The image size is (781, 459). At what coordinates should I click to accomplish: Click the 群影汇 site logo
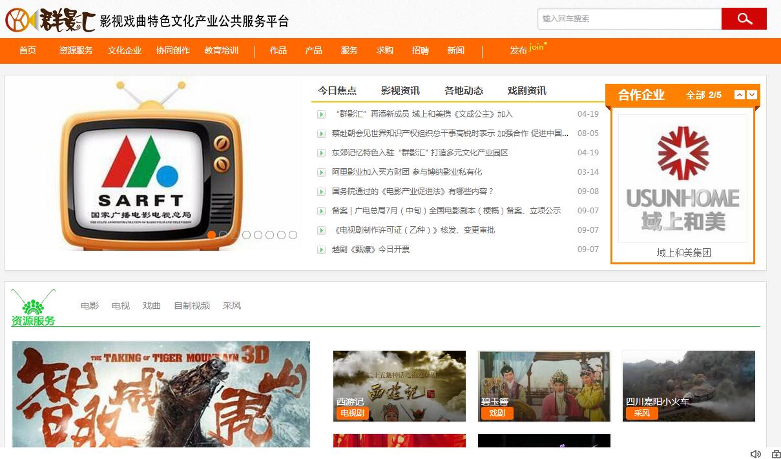(50, 20)
